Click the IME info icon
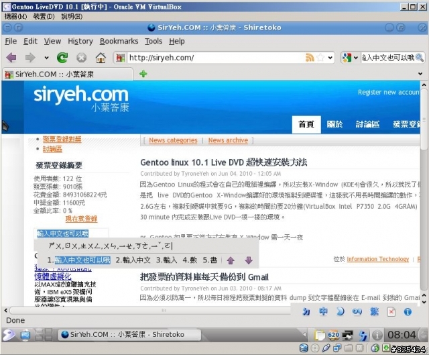Screen dimensions: 429x355 tap(408, 312)
